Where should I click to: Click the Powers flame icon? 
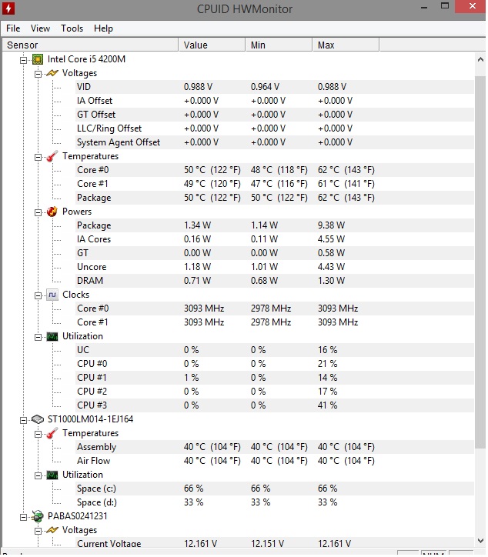coord(52,212)
